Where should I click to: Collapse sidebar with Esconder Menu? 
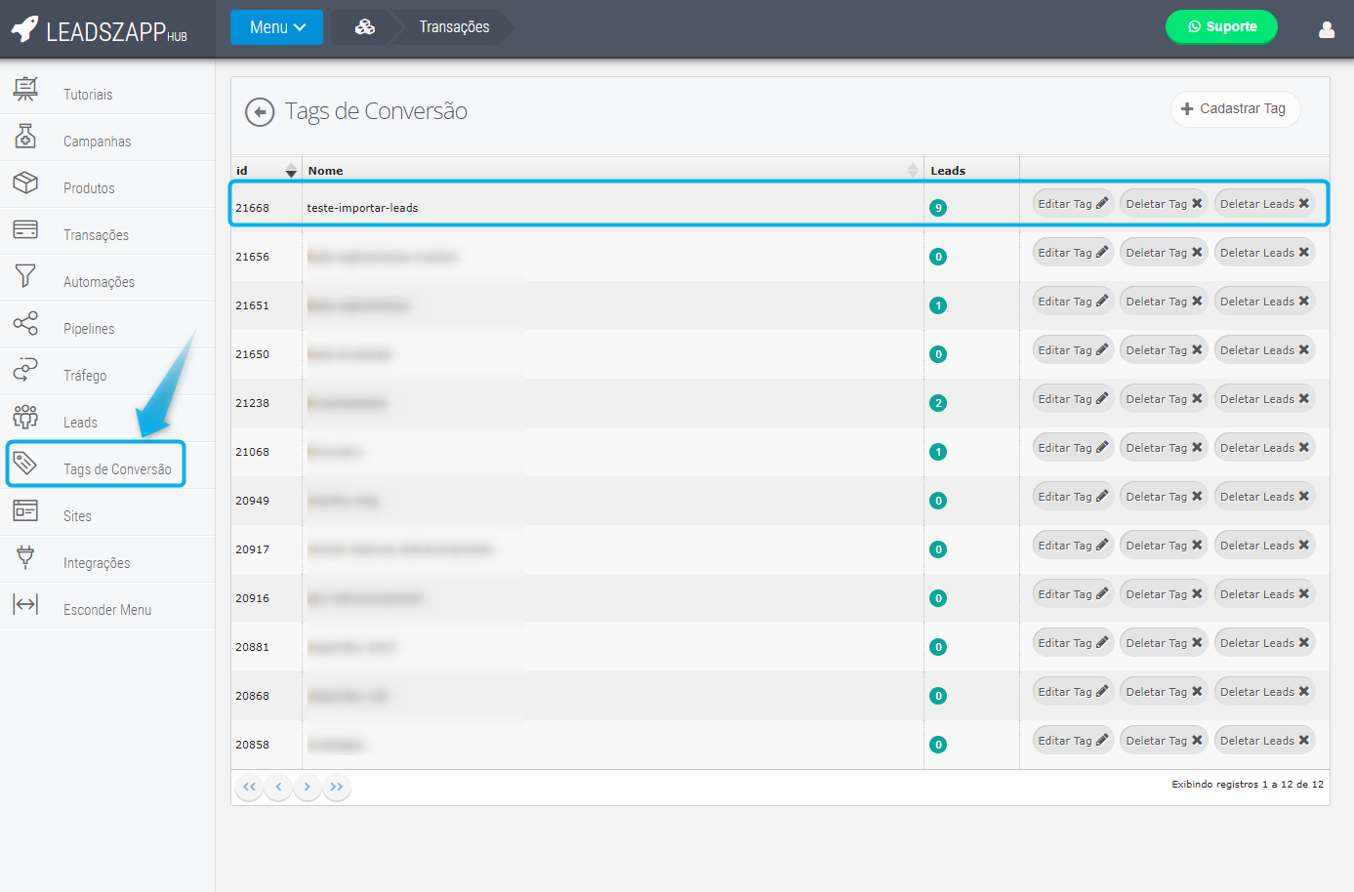click(x=106, y=610)
